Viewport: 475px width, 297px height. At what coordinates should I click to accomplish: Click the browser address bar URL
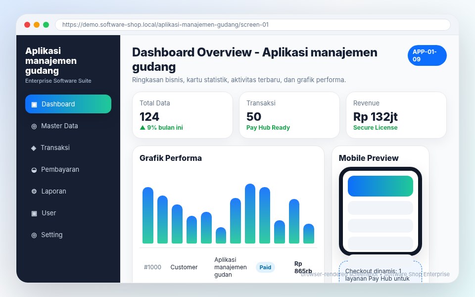(x=253, y=25)
